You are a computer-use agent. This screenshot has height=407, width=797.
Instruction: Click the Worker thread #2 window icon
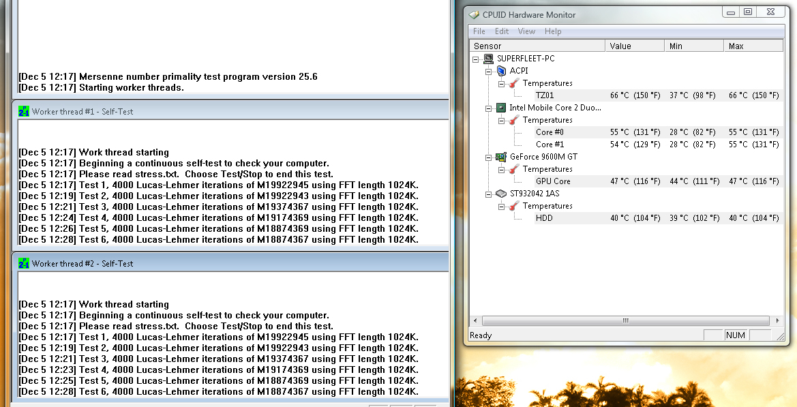tap(23, 263)
